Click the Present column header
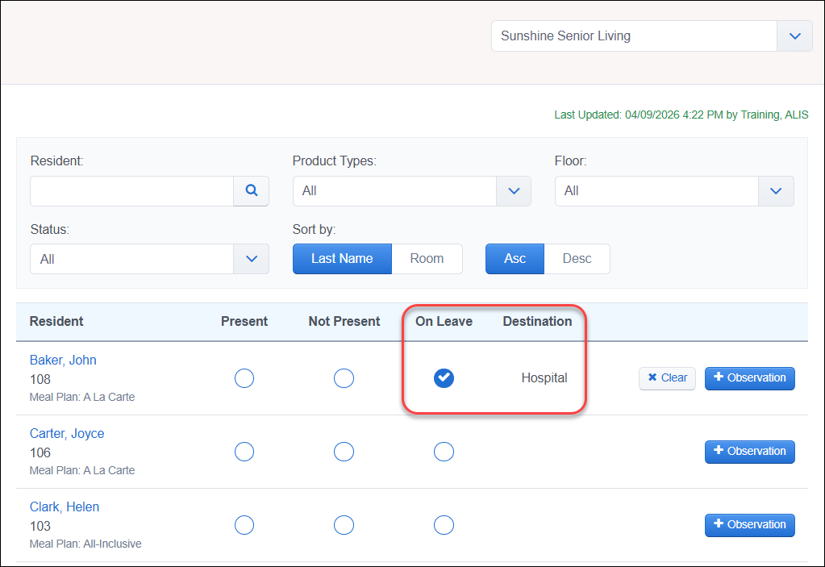Viewport: 825px width, 567px height. (x=244, y=321)
